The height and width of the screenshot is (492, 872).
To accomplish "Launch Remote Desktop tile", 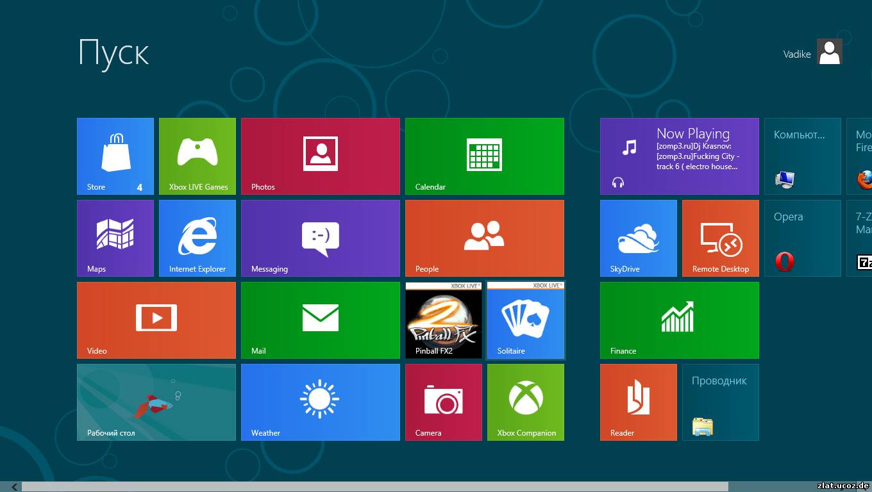I will (721, 238).
